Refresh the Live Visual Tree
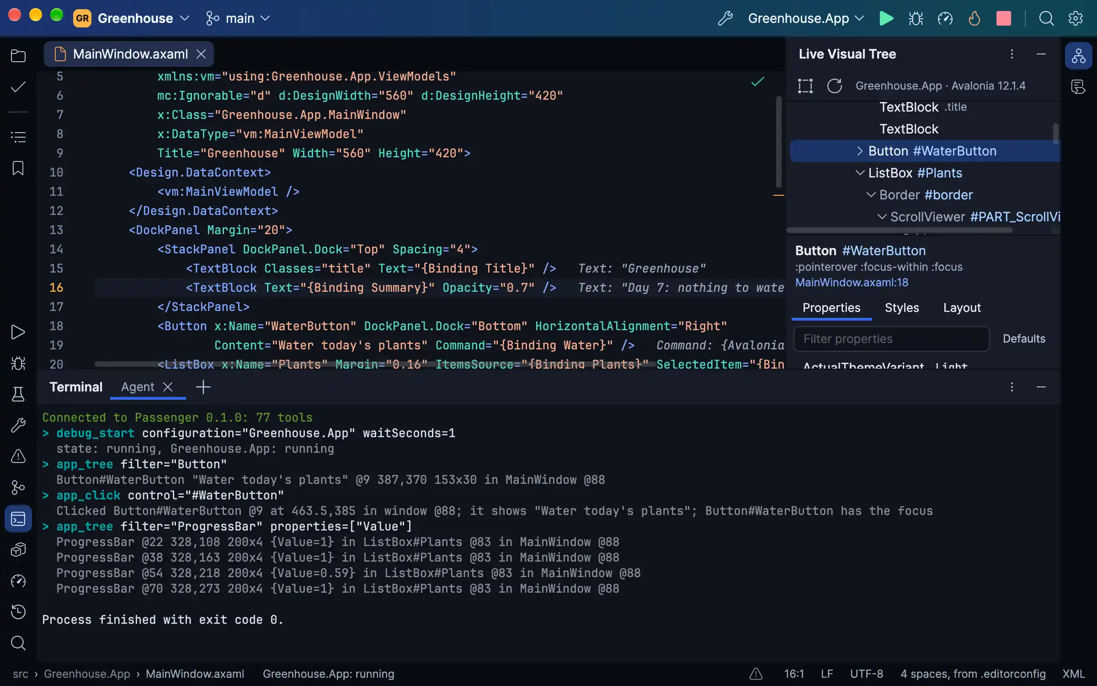The image size is (1097, 686). point(834,86)
